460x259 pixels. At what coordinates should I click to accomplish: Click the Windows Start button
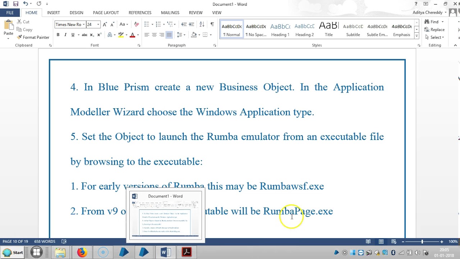pyautogui.click(x=13, y=253)
